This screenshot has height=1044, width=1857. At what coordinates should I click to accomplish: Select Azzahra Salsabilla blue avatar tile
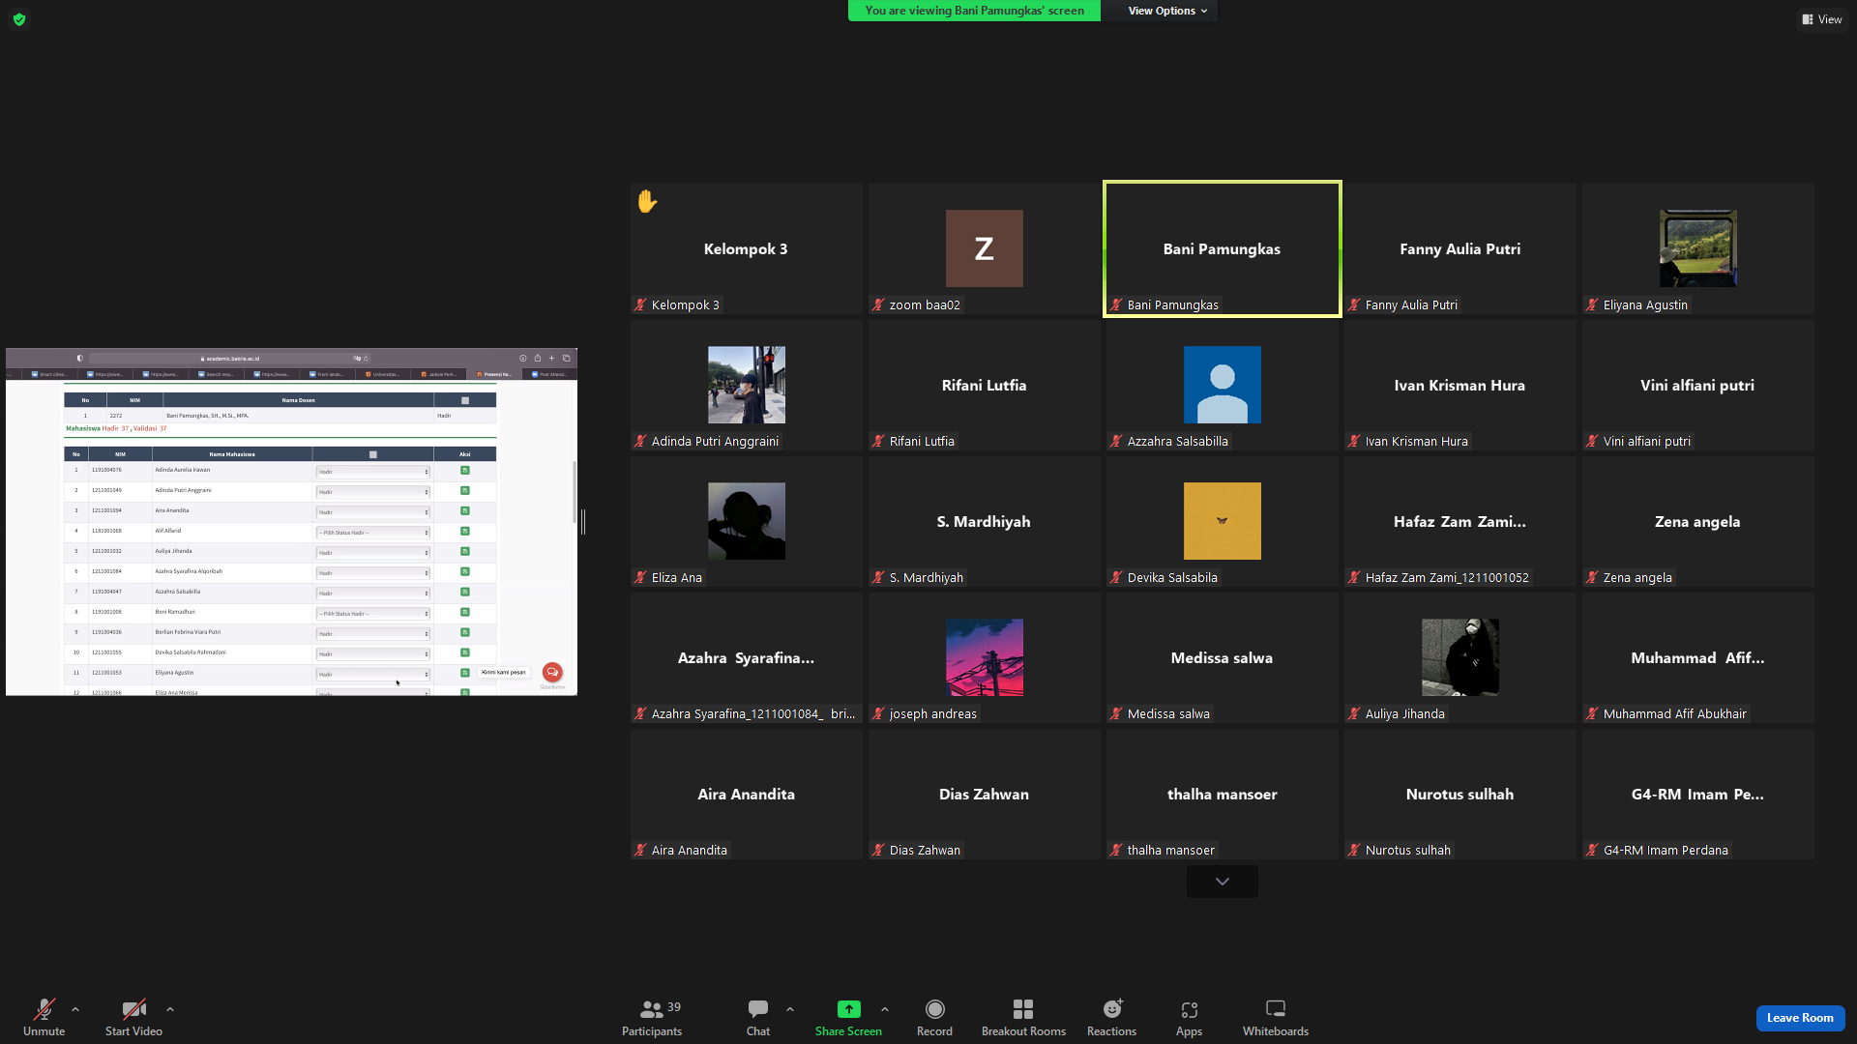tap(1223, 385)
